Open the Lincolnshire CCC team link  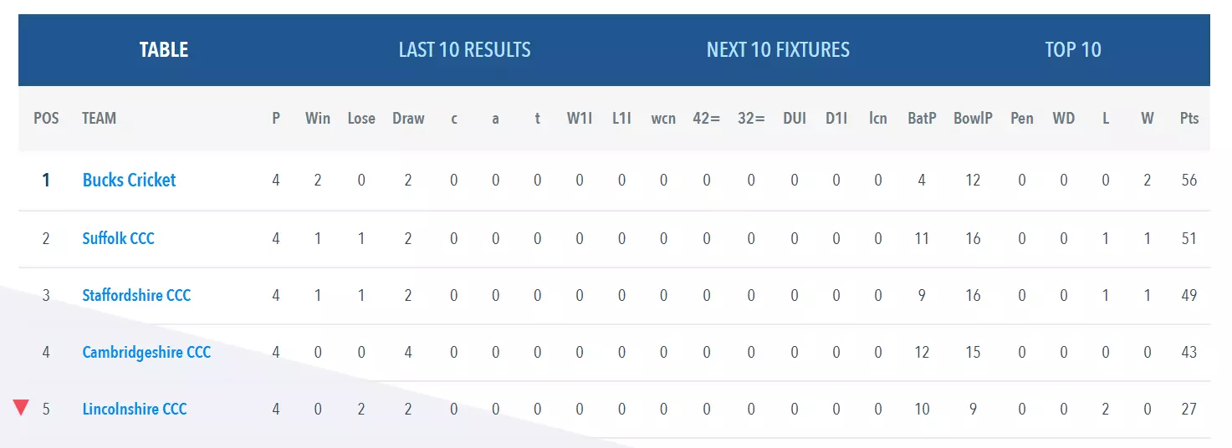click(x=135, y=409)
